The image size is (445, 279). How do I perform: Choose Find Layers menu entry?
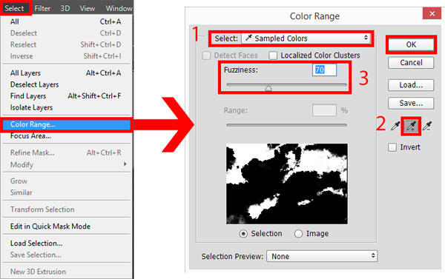tap(67, 96)
